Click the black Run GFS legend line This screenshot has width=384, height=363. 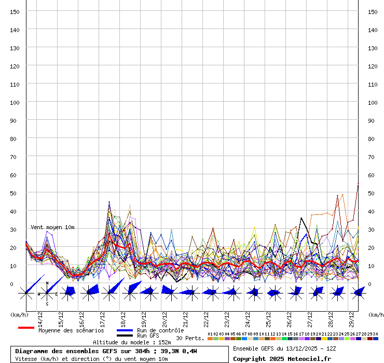pyautogui.click(x=125, y=336)
